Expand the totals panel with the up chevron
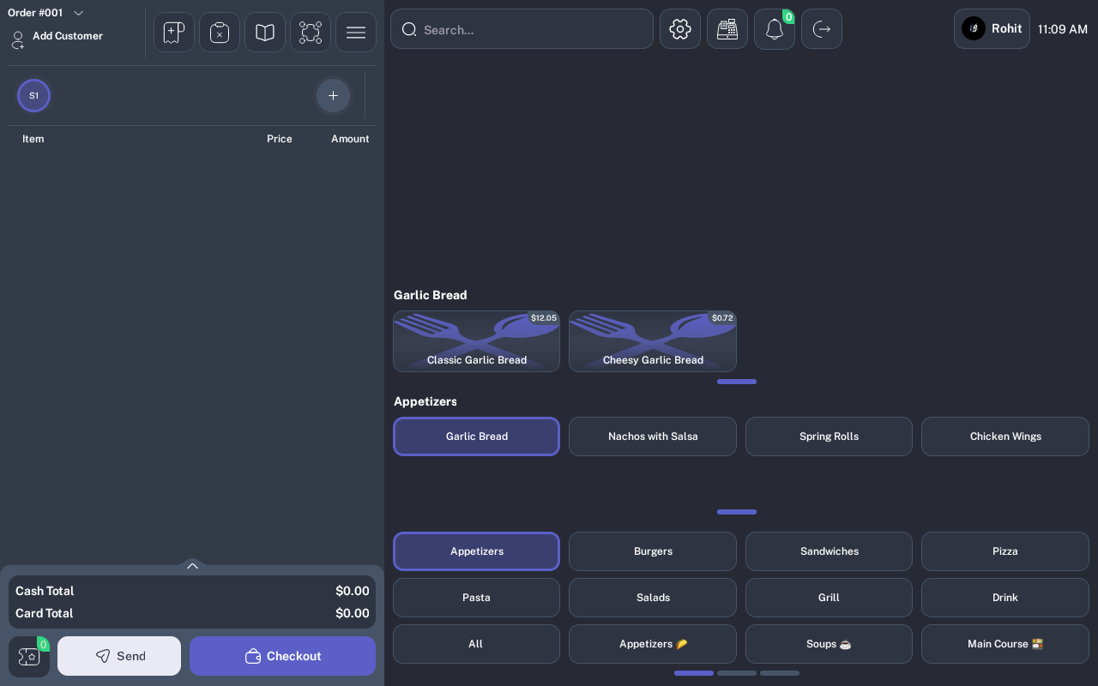 (x=192, y=566)
